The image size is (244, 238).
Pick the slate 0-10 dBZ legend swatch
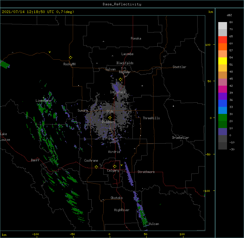pyautogui.click(x=222, y=132)
